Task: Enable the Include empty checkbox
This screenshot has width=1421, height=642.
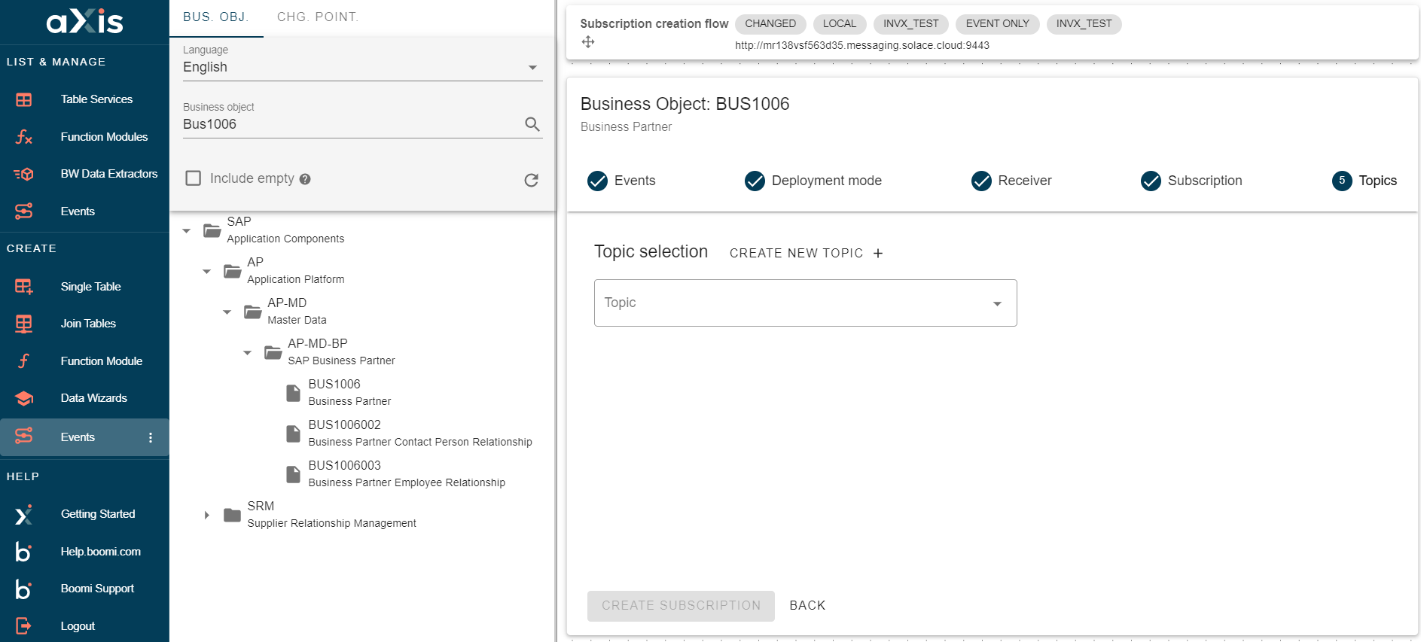Action: (x=194, y=178)
